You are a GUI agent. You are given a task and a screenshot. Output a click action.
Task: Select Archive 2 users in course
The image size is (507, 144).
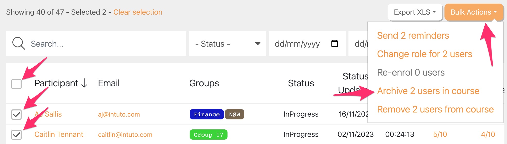pyautogui.click(x=428, y=91)
